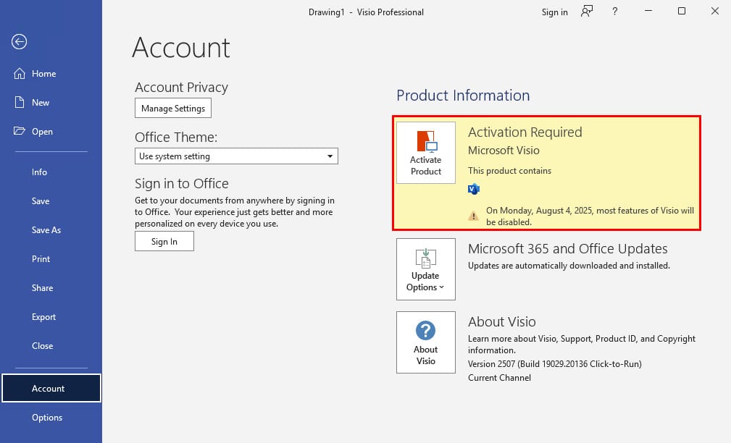Click the Activation Required heading
The width and height of the screenshot is (731, 443).
pos(525,132)
